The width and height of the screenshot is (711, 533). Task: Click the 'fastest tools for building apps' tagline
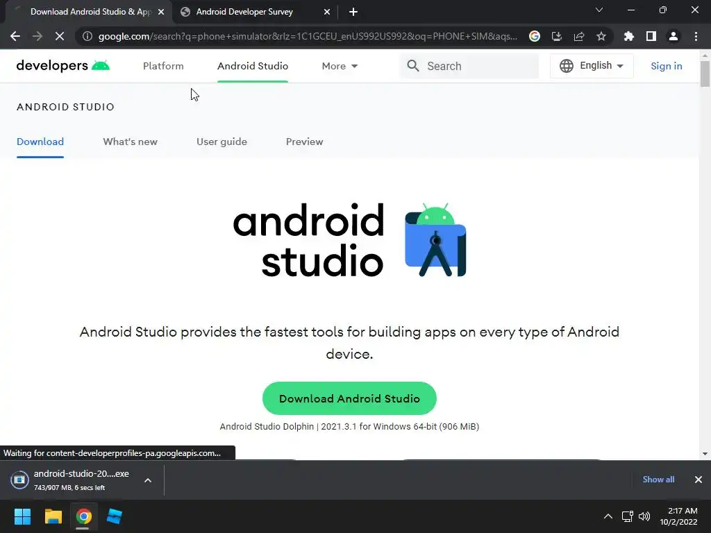pos(349,343)
